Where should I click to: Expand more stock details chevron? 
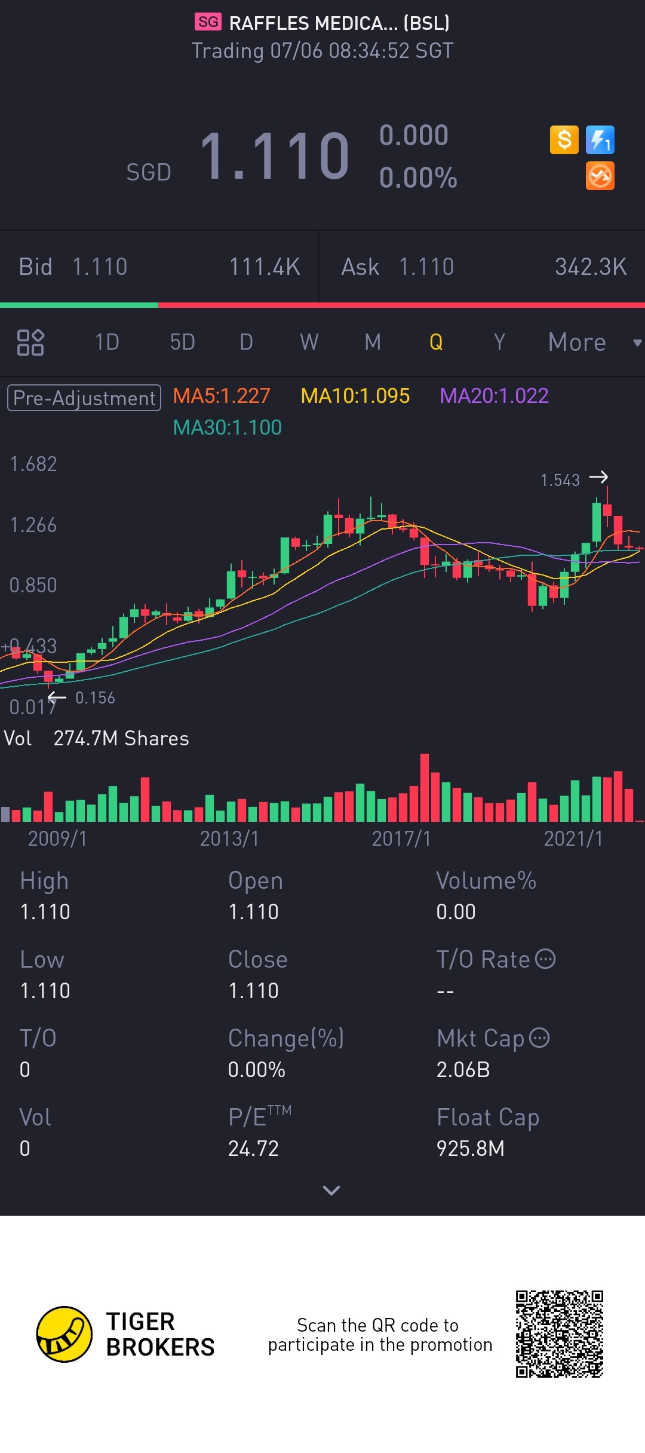[331, 1190]
